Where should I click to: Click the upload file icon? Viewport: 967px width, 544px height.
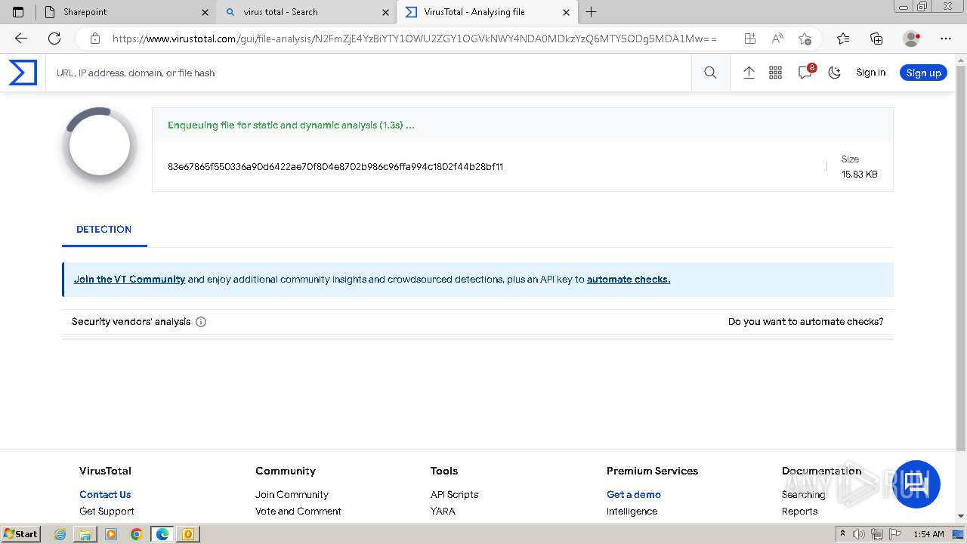749,73
